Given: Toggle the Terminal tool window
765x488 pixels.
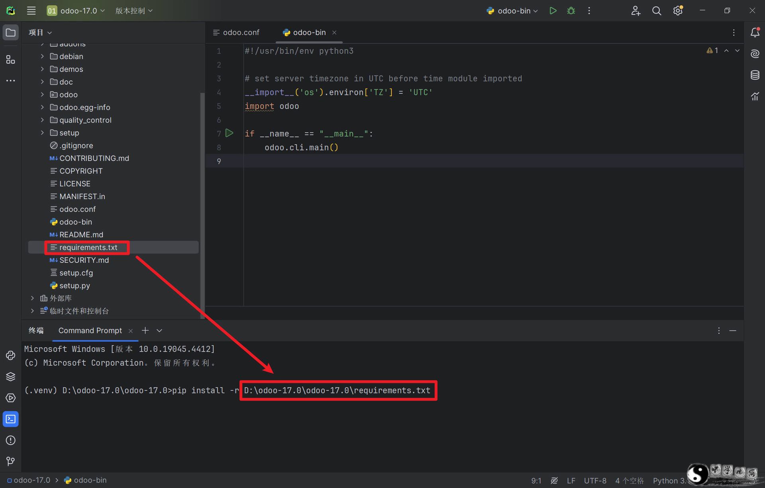Looking at the screenshot, I should pos(11,419).
